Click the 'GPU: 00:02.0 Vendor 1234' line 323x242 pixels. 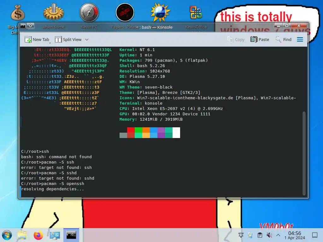click(165, 114)
